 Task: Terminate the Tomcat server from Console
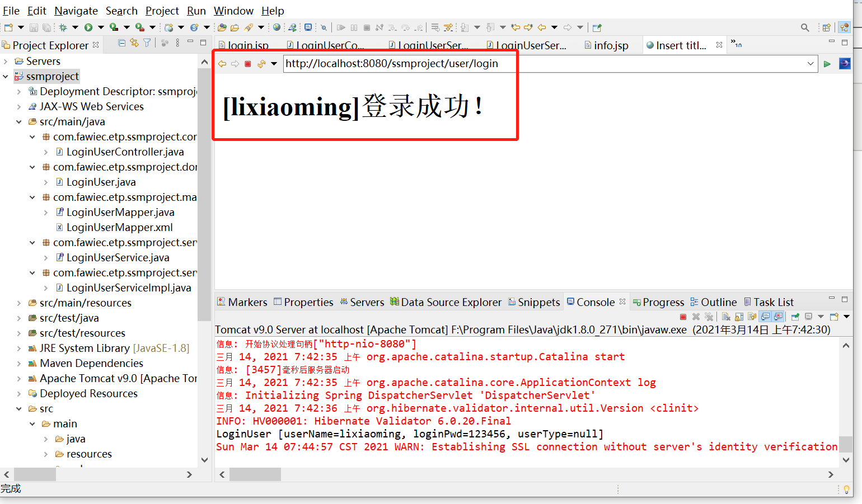[683, 317]
